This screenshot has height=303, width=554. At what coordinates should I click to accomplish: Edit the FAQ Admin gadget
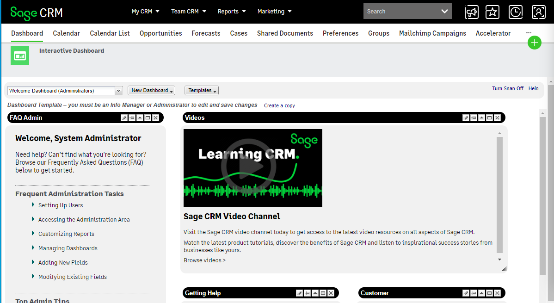point(124,118)
